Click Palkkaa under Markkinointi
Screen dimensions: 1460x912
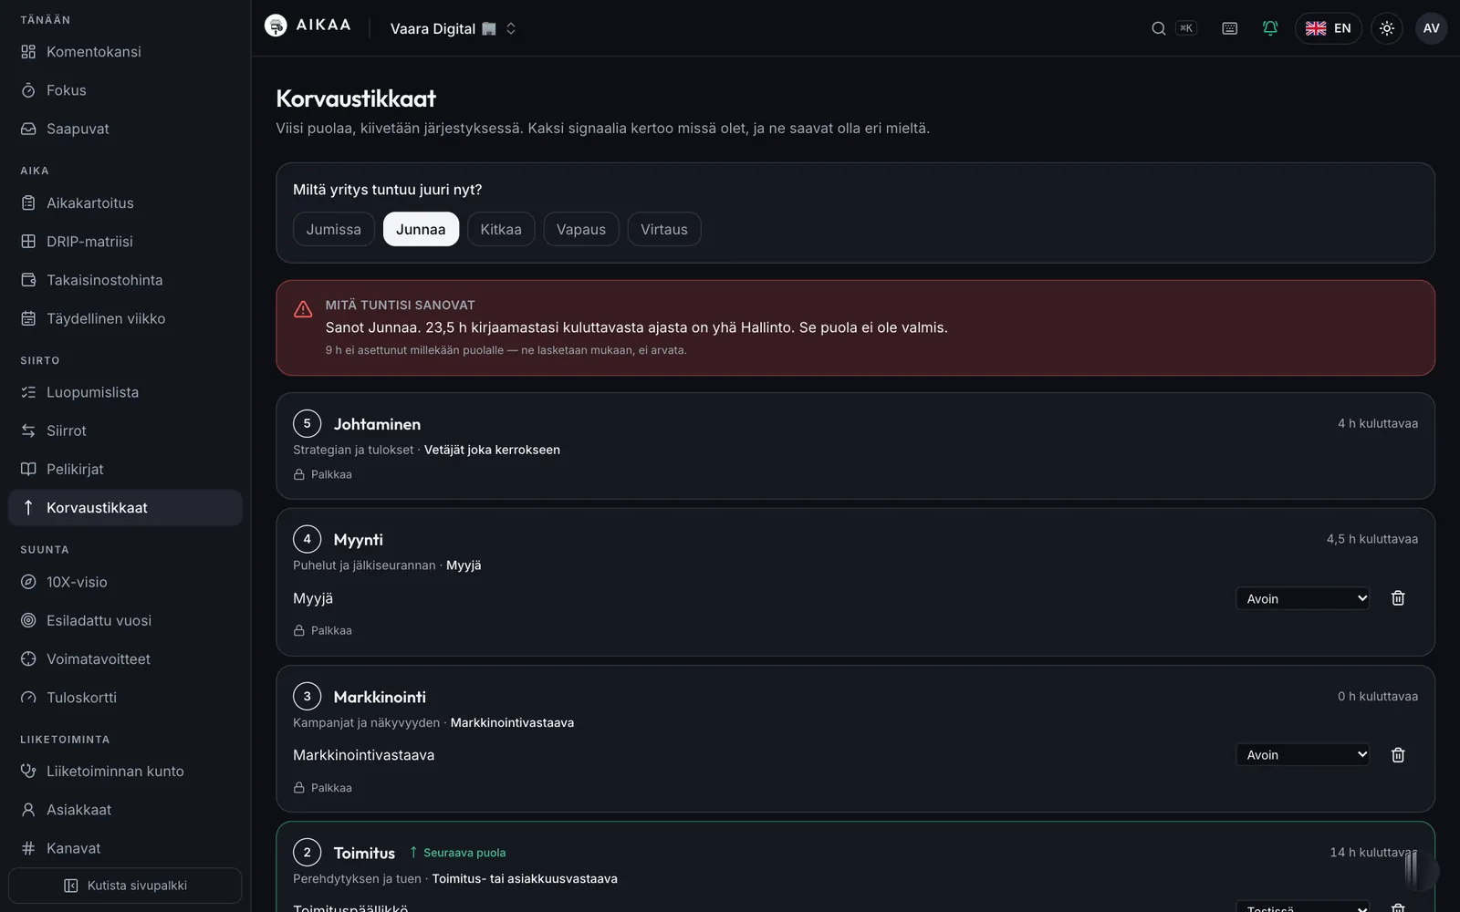(323, 788)
